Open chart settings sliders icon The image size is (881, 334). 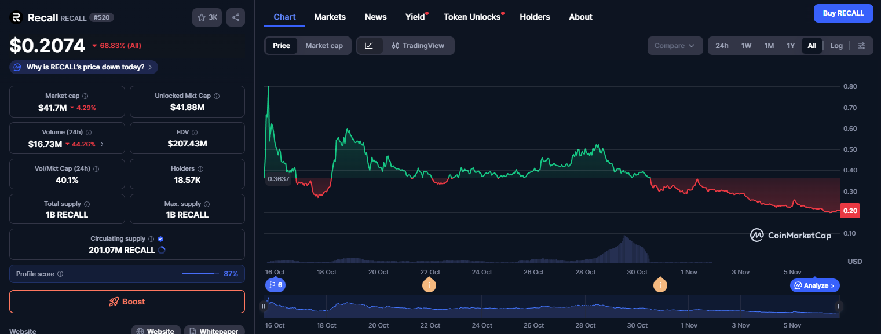pos(861,46)
